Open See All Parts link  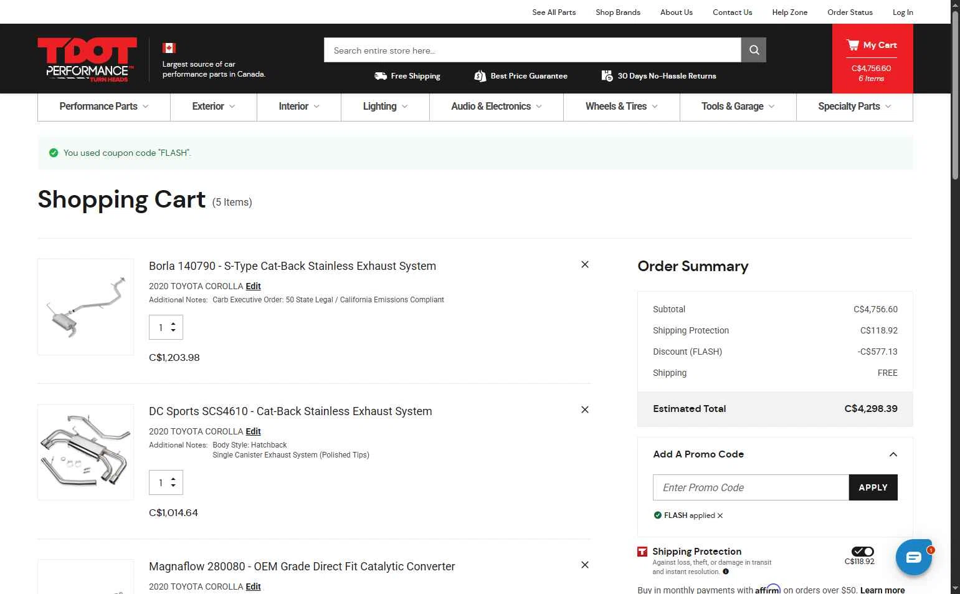click(x=554, y=12)
